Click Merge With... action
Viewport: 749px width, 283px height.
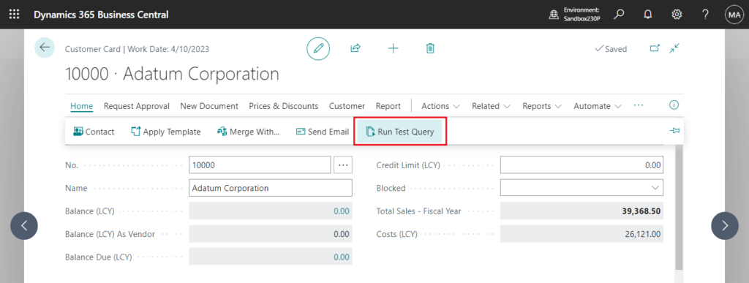(248, 132)
